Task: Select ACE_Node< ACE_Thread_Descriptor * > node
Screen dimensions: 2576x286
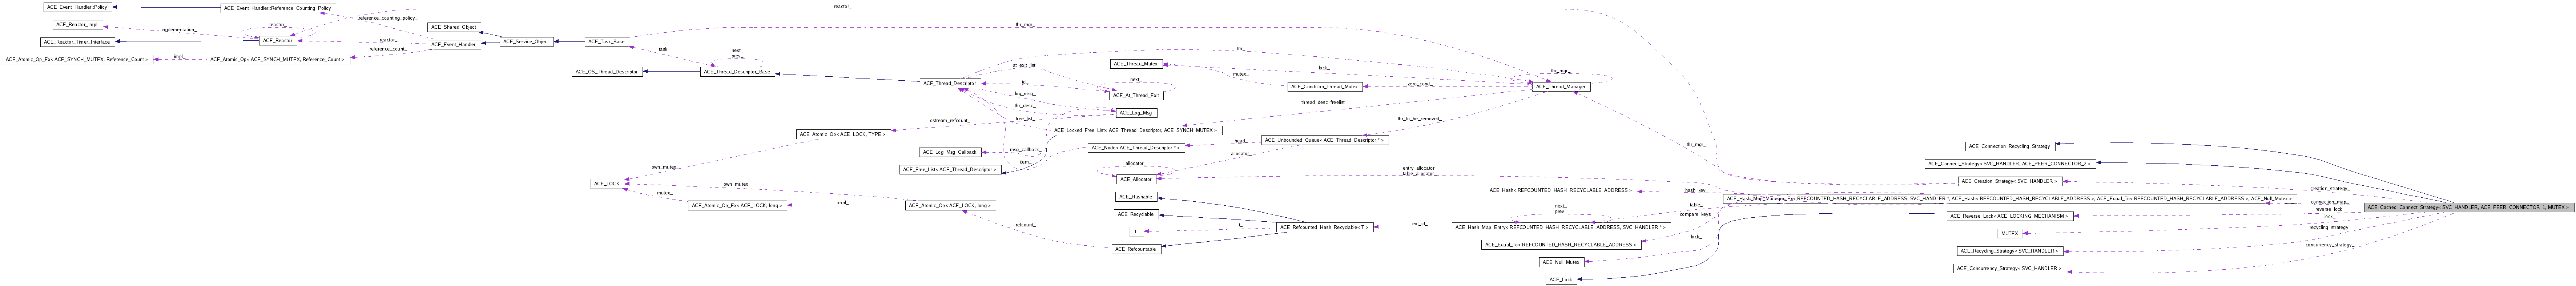Action: click(x=1136, y=147)
